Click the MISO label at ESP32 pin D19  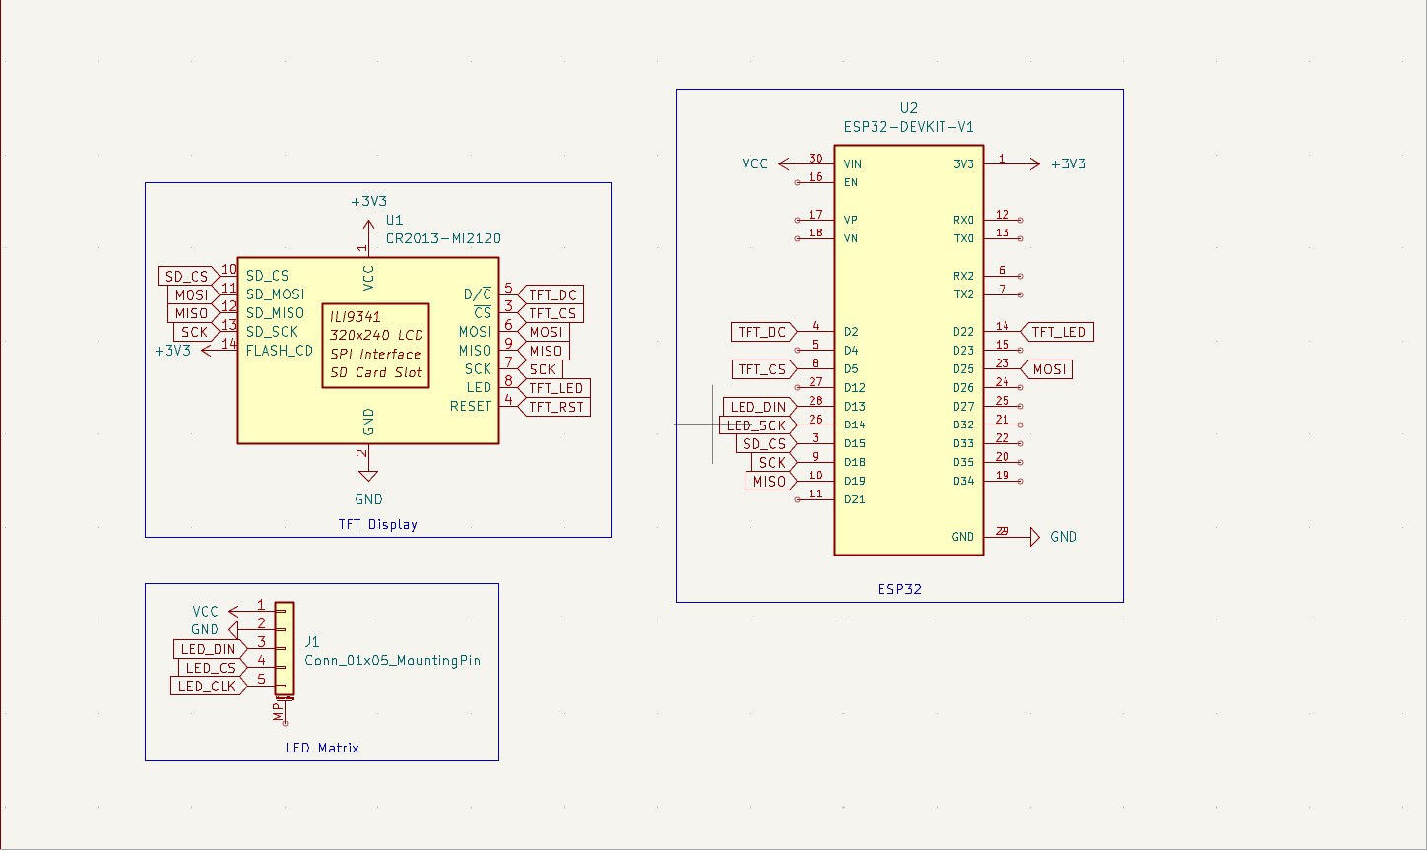[x=768, y=482]
